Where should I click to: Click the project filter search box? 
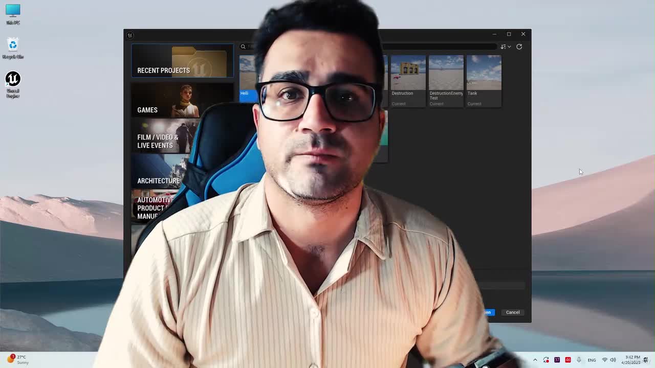[368, 47]
